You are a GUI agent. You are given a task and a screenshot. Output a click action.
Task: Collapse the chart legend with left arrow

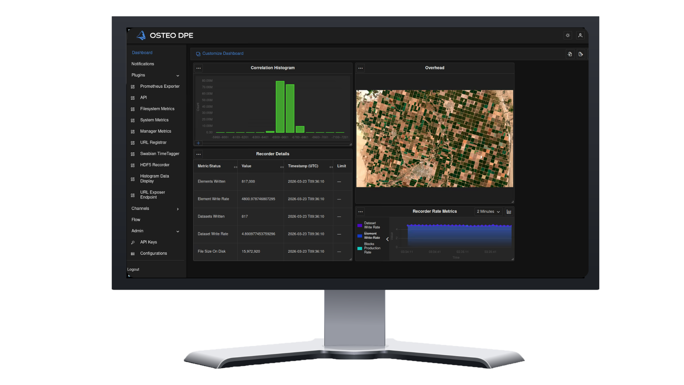point(388,239)
